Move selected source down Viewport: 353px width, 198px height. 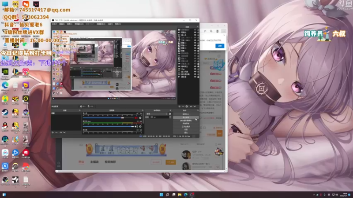point(195,106)
